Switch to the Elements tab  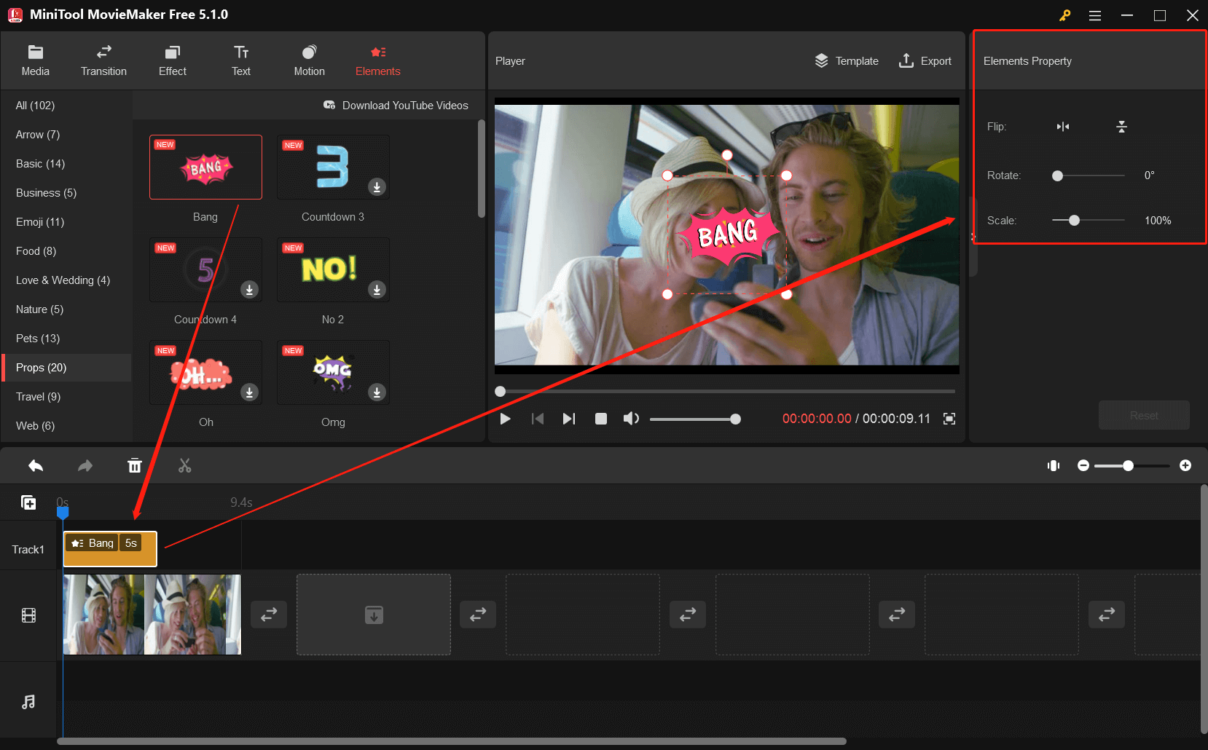tap(378, 60)
